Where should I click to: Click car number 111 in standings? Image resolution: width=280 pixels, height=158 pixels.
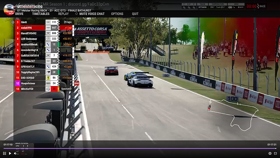pos(54,22)
